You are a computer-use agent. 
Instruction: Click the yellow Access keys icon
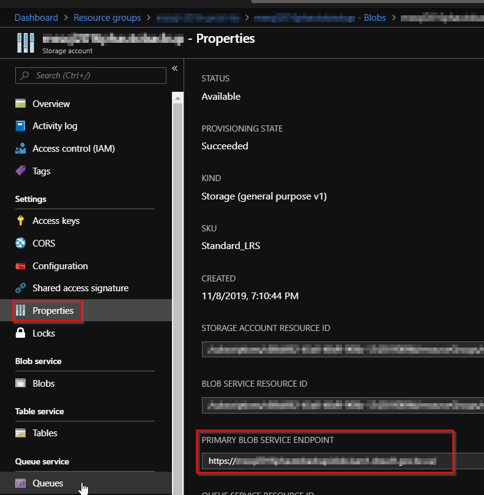[21, 220]
